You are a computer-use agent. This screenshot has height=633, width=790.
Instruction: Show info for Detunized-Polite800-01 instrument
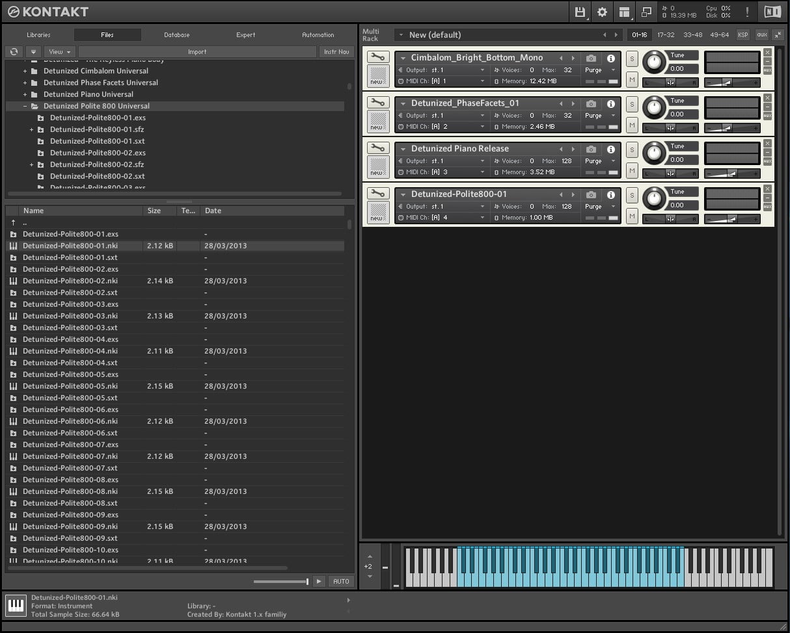(x=611, y=194)
